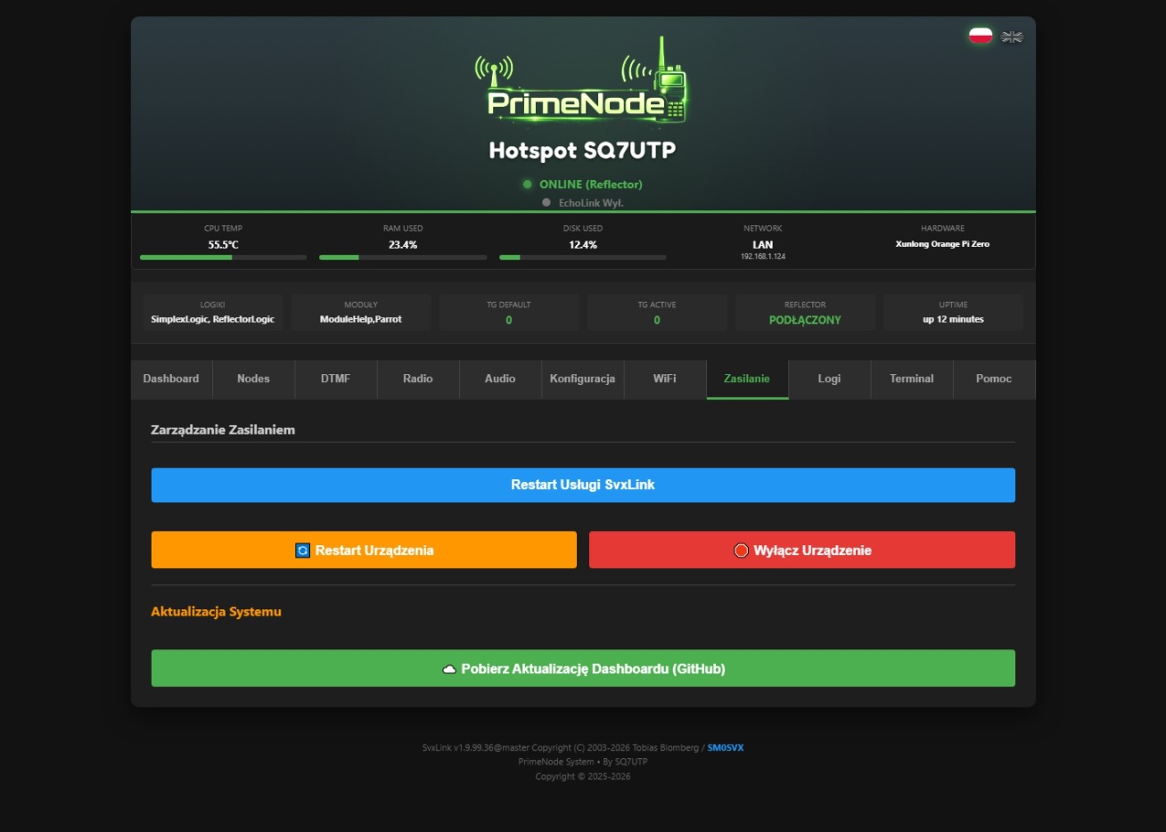Switch language to Polish flag
The width and height of the screenshot is (1166, 832).
coord(981,36)
